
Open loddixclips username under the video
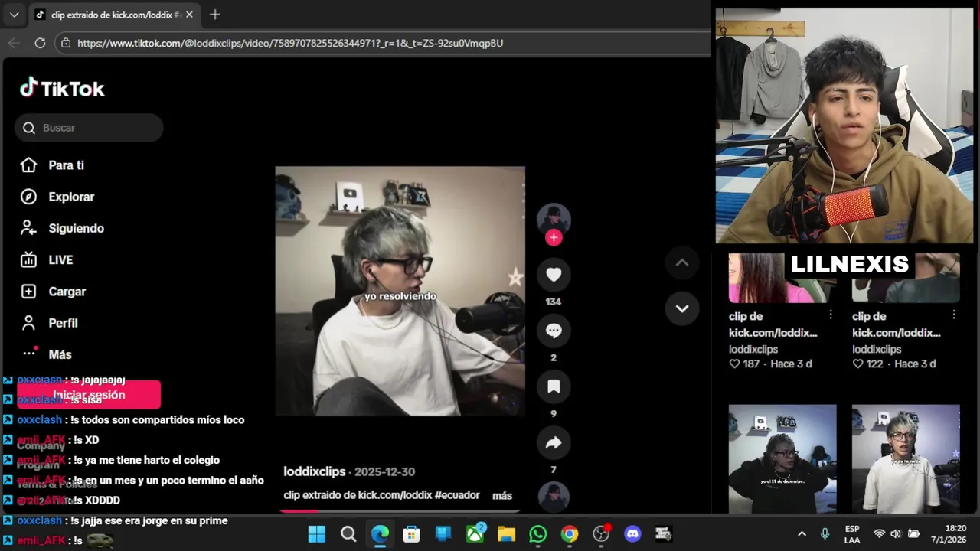pos(315,471)
